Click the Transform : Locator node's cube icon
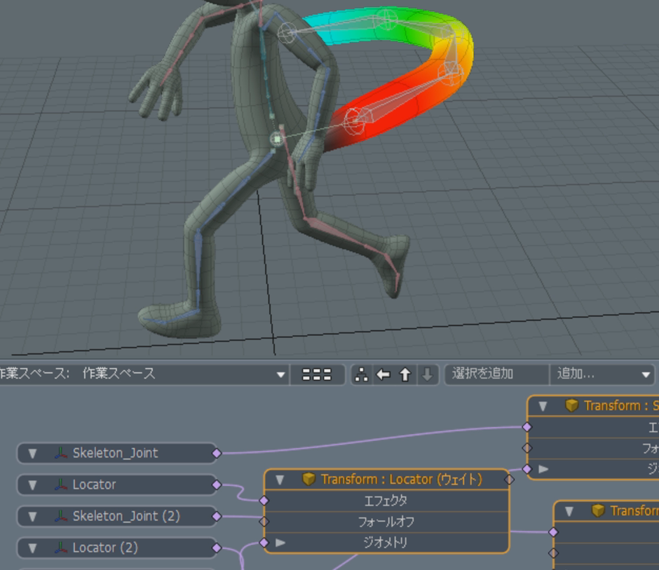Image resolution: width=659 pixels, height=570 pixels. [308, 480]
